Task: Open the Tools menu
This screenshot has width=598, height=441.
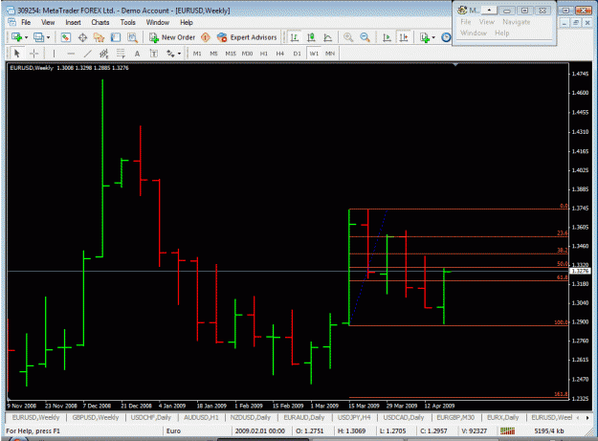Action: coord(128,23)
